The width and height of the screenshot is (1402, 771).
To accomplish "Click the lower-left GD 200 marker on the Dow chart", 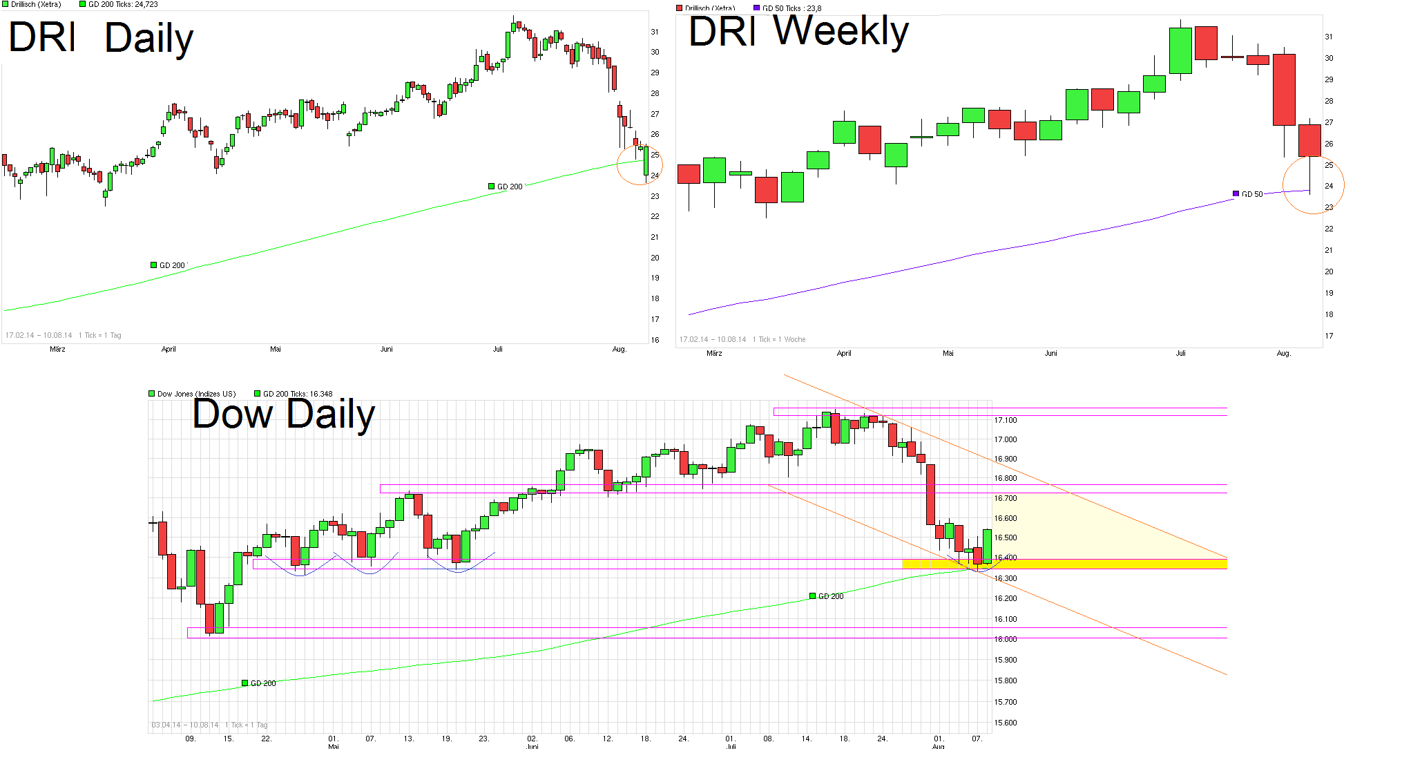I will (x=245, y=683).
